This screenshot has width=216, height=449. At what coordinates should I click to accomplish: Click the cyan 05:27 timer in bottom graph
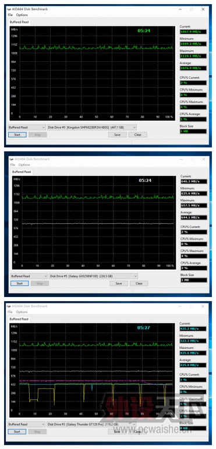(143, 327)
